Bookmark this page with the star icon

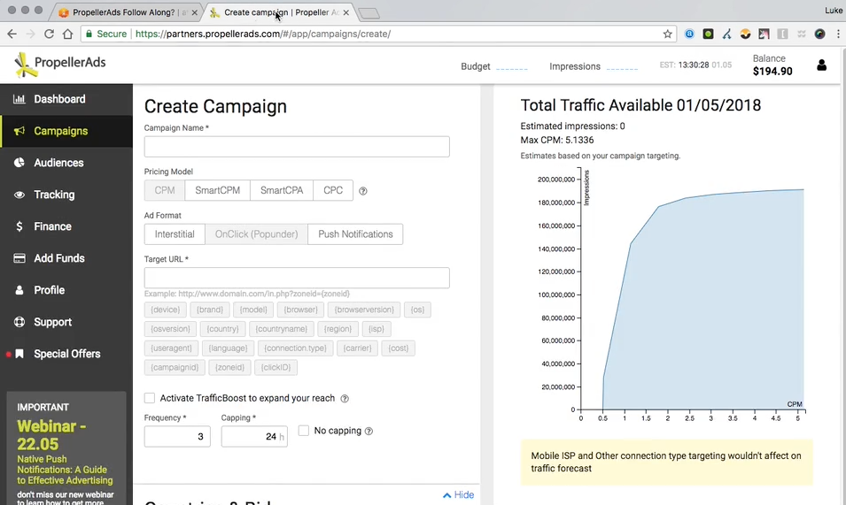[667, 34]
